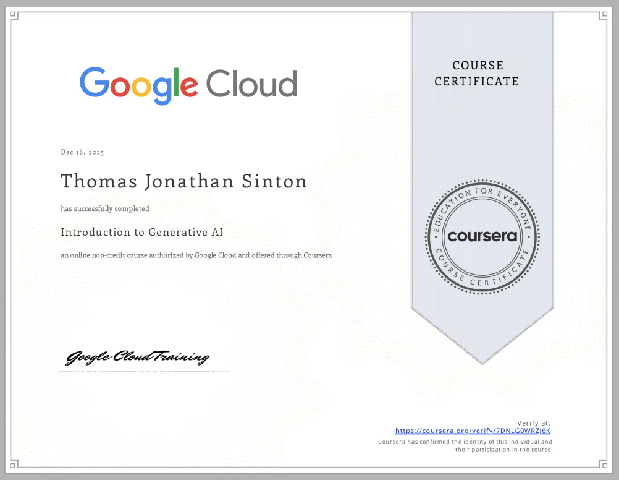Click the COURSE CERTIFICATE heading on ribbon
Image resolution: width=619 pixels, height=480 pixels.
[478, 74]
